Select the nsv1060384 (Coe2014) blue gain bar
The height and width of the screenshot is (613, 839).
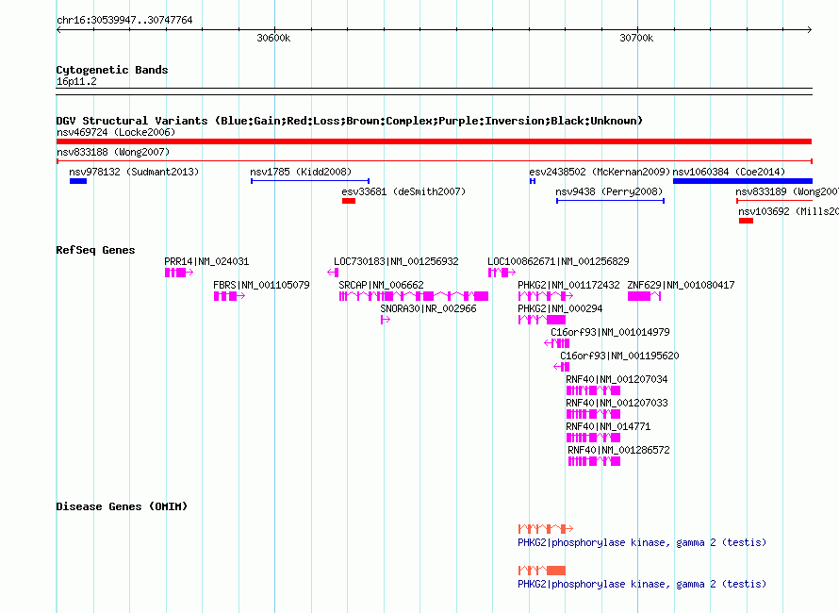pos(743,181)
